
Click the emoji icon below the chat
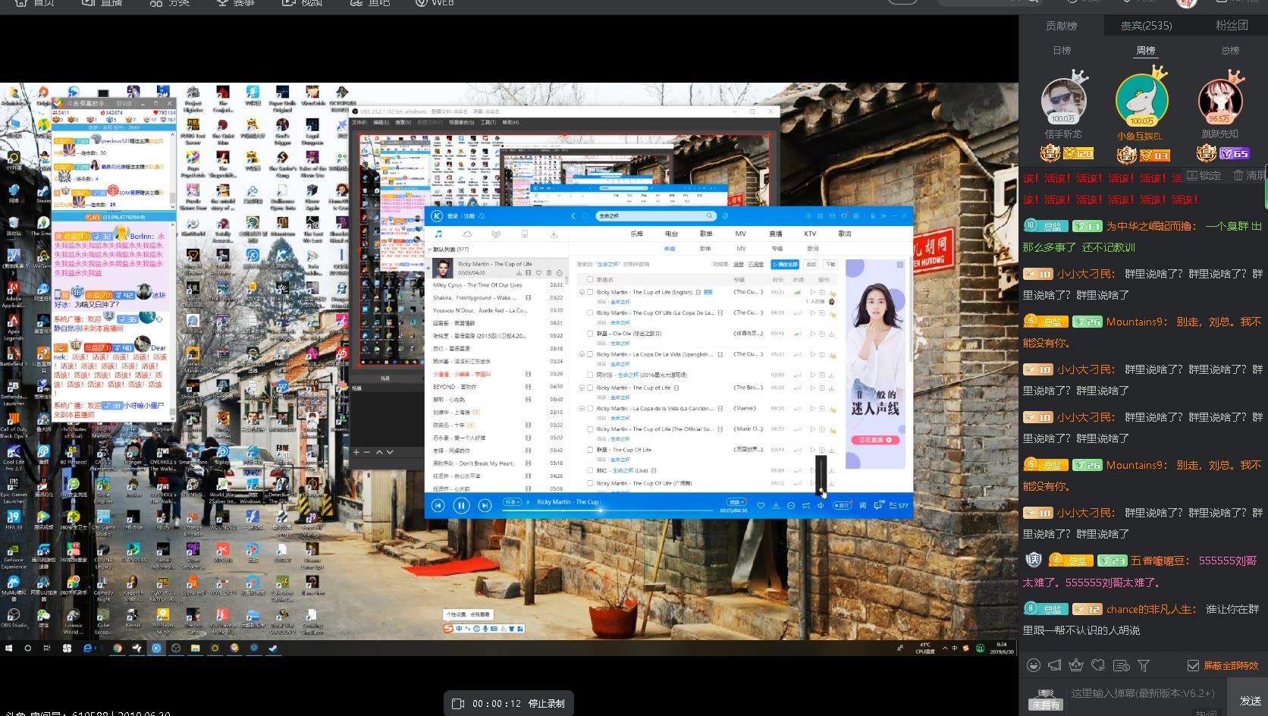(x=1033, y=665)
